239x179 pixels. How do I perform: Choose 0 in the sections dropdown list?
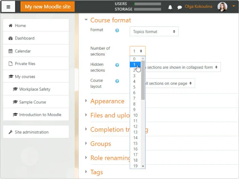pos(135,59)
